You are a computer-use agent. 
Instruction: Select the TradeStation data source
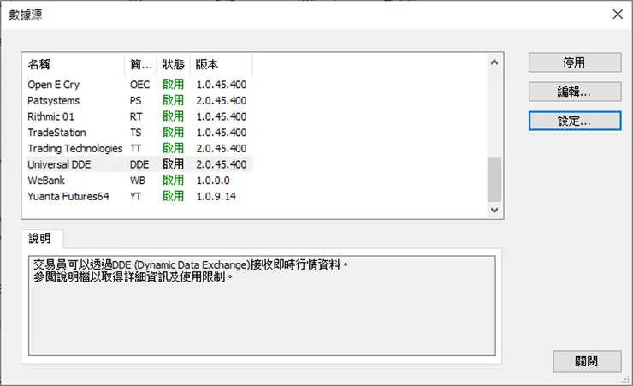(x=139, y=133)
